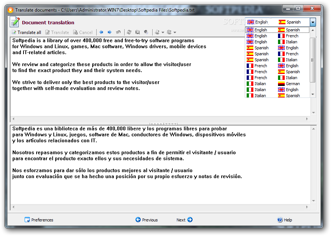Select Spanish to Italian language pair
This screenshot has height=236, width=331.
(277, 60)
